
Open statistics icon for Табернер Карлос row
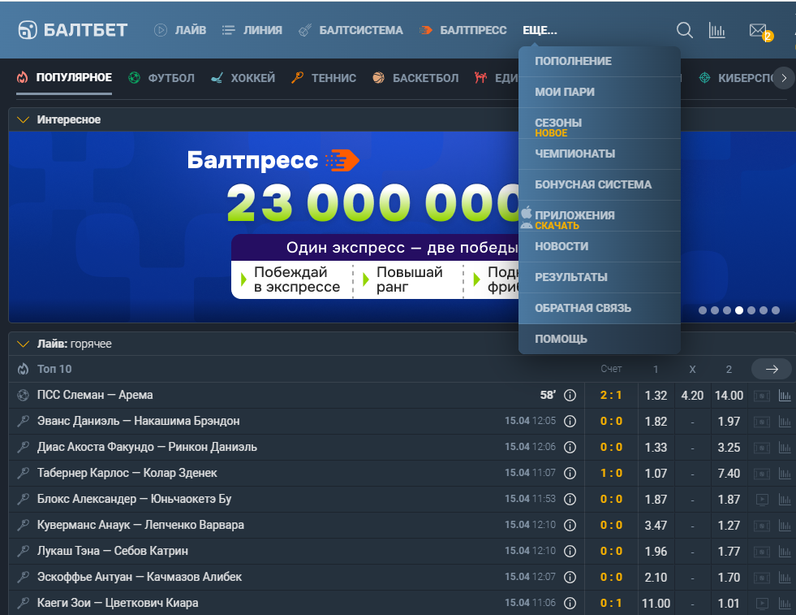[x=785, y=473]
